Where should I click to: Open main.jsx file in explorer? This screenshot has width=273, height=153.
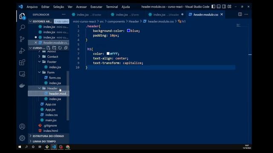(x=51, y=120)
